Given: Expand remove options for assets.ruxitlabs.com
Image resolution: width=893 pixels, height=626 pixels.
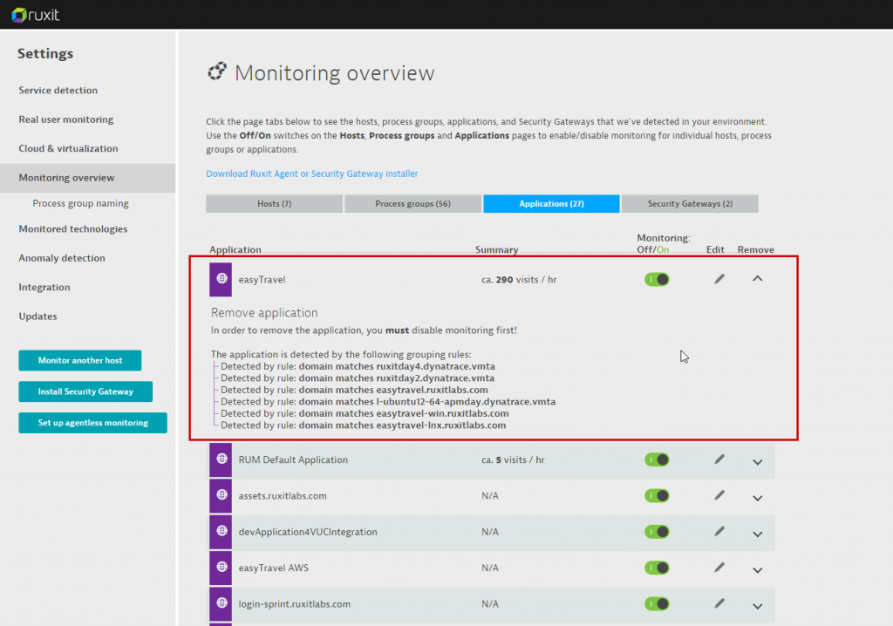Looking at the screenshot, I should point(757,497).
